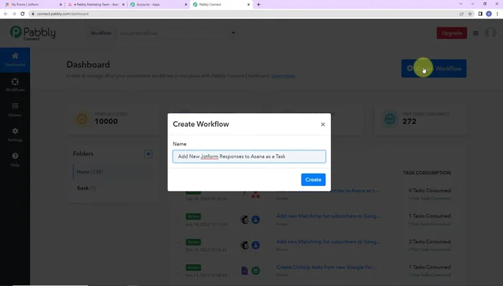Viewport: 503px width, 286px height.
Task: Open the Dashboard sidebar item
Action: click(x=15, y=60)
